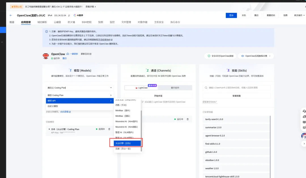Click the mascot avatar on right edge

(304, 135)
